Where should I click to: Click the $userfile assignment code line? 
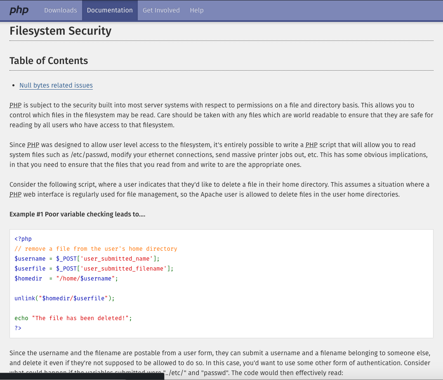[94, 268]
